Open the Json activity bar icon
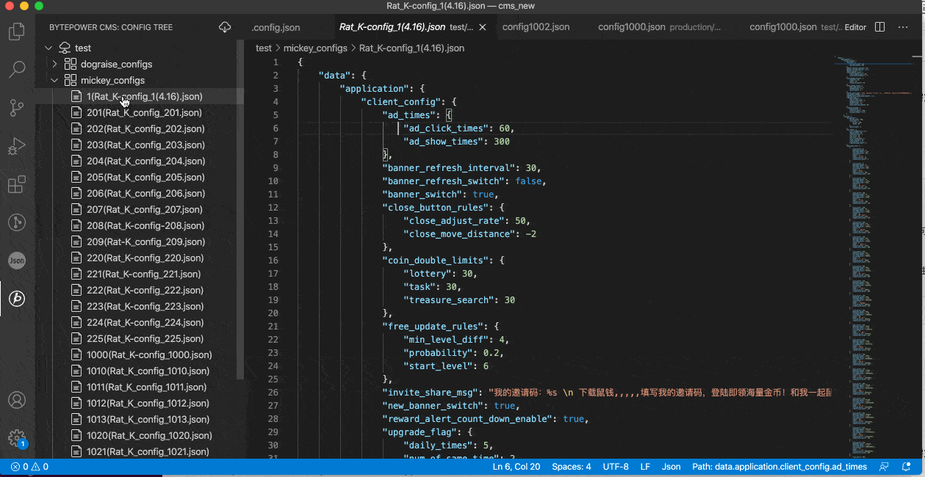Viewport: 925px width, 477px height. [x=16, y=261]
